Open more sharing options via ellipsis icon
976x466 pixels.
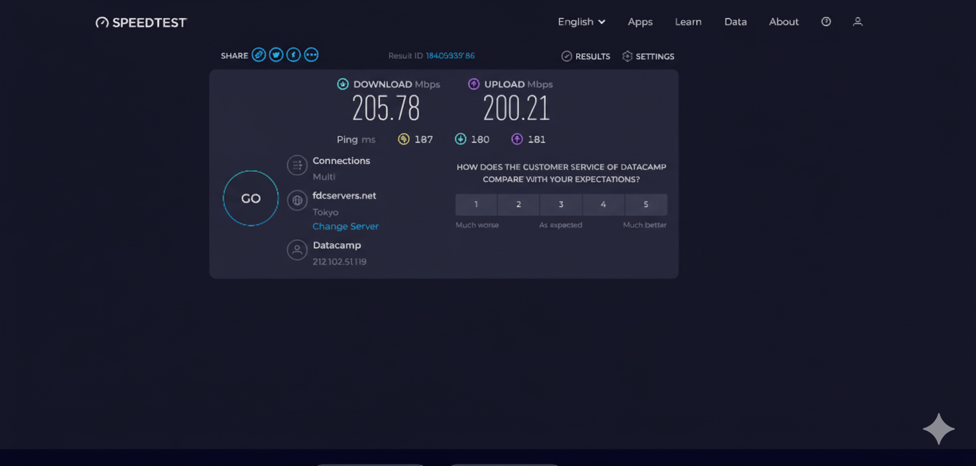click(311, 55)
